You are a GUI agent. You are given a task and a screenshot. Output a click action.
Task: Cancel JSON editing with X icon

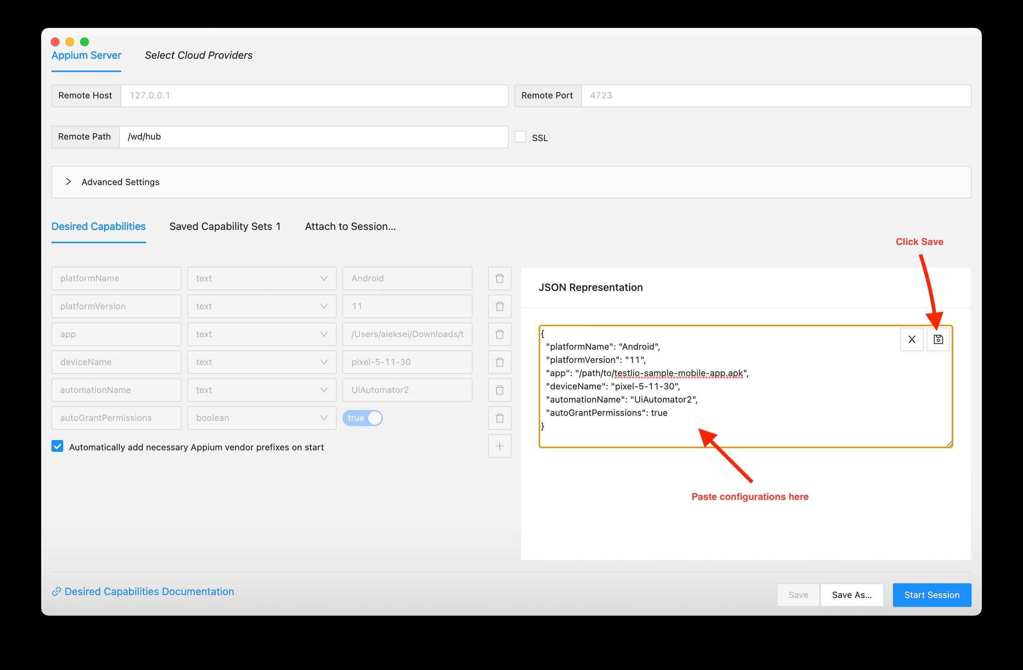911,340
